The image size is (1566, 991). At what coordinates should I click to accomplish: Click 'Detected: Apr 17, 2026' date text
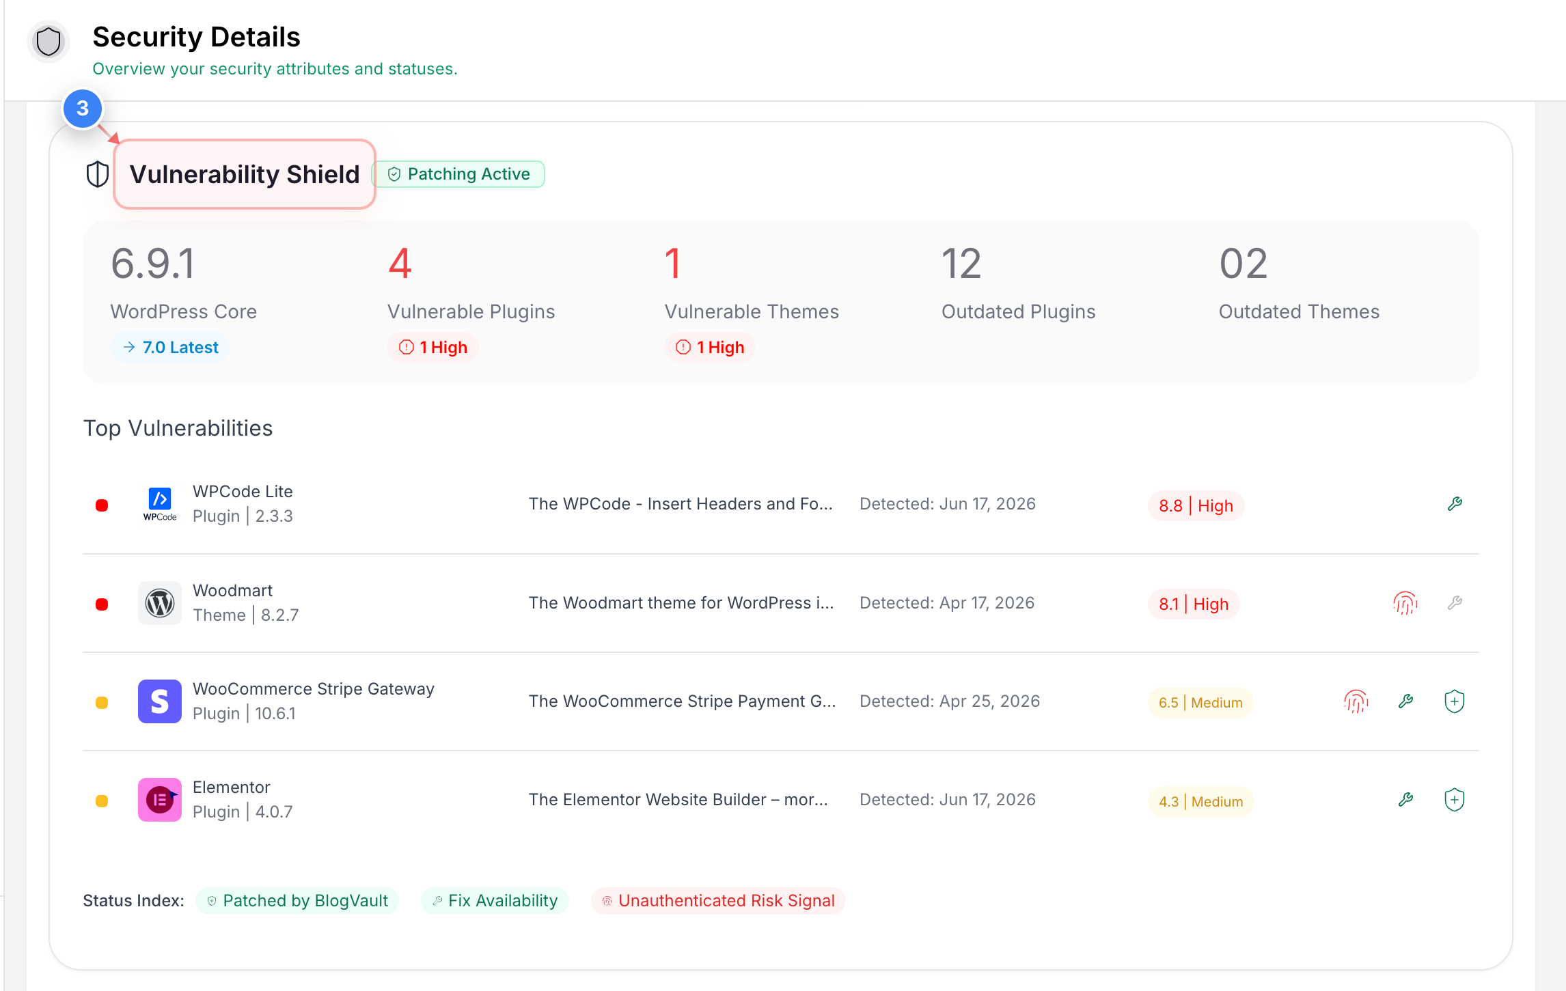pyautogui.click(x=947, y=603)
